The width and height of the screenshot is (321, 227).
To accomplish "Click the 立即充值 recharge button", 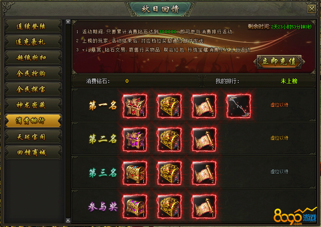I will tap(279, 61).
